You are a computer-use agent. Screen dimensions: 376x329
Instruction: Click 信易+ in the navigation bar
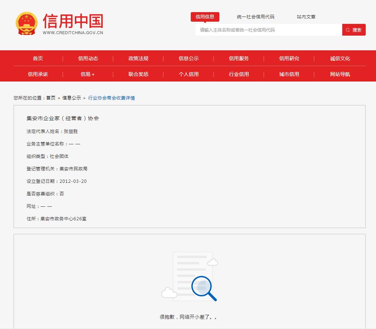point(88,74)
